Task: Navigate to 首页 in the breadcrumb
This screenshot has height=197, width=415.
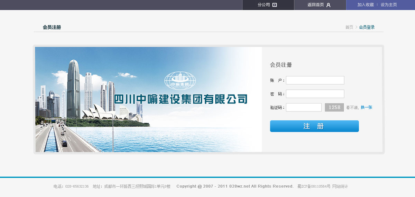Action: pos(349,27)
